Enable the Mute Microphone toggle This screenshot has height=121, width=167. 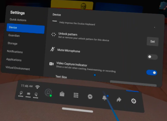pos(152,57)
